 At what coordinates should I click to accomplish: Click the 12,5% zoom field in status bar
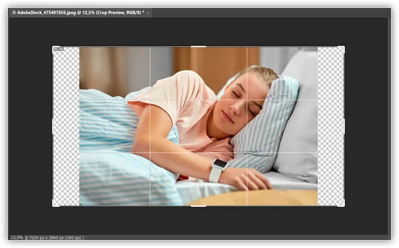pos(17,237)
